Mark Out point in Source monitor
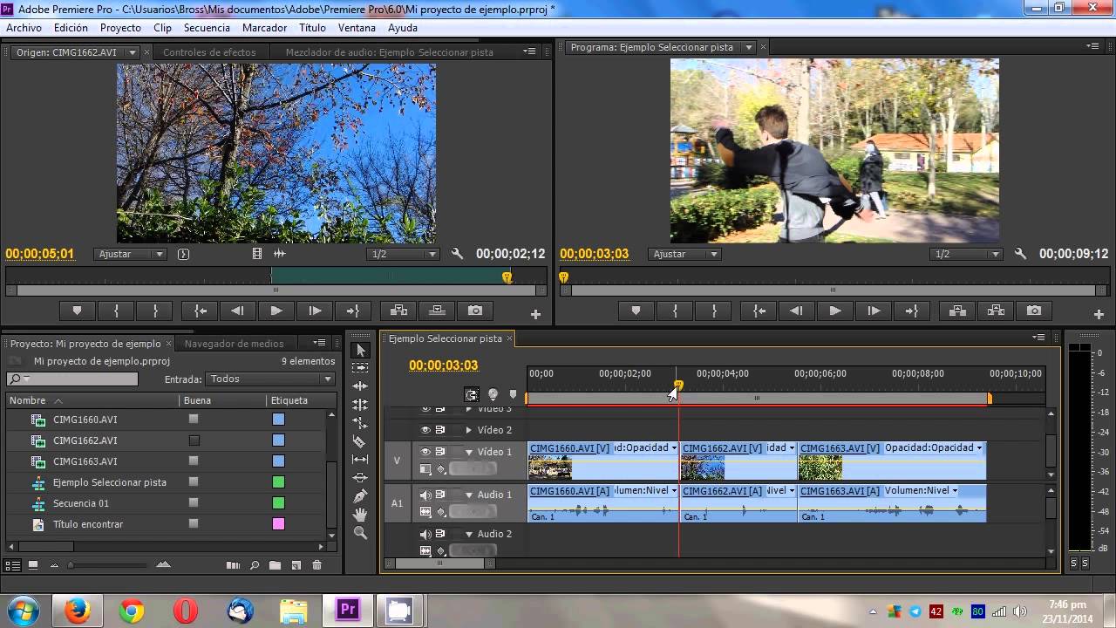The image size is (1116, 628). [x=155, y=311]
